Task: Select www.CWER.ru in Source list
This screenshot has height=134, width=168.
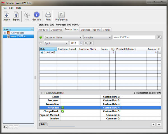Action: [x=18, y=37]
